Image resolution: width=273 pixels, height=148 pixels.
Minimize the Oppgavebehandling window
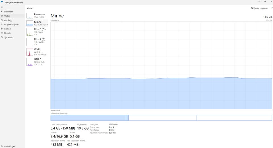(x=259, y=1)
